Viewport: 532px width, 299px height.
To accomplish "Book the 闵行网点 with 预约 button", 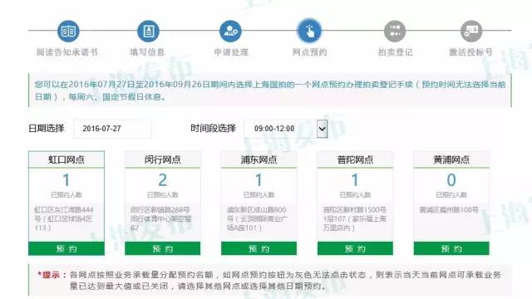I will pyautogui.click(x=163, y=249).
